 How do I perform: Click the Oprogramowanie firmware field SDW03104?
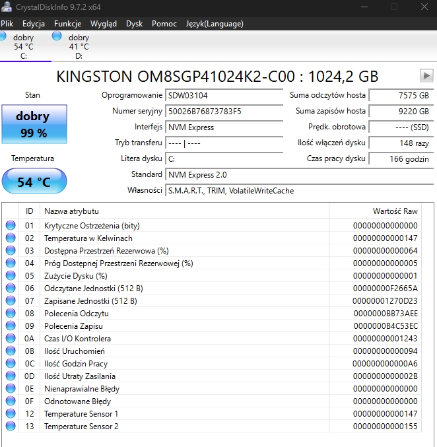point(224,95)
